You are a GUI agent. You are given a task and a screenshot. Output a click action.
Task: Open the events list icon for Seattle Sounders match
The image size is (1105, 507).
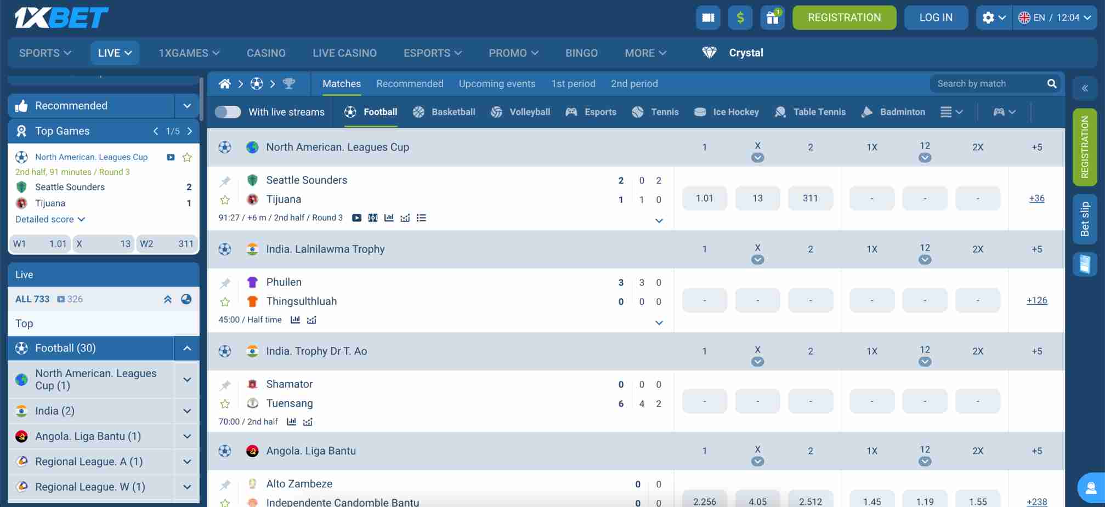(x=421, y=218)
